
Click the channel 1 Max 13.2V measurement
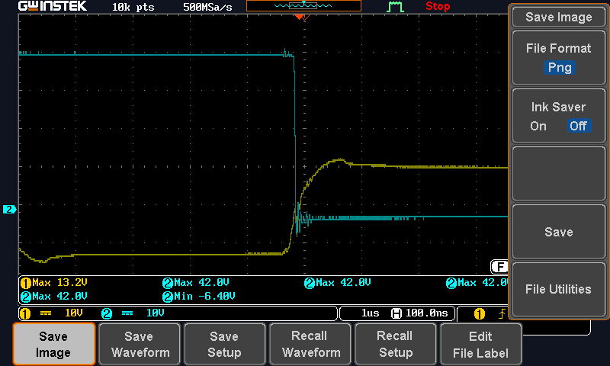[54, 283]
